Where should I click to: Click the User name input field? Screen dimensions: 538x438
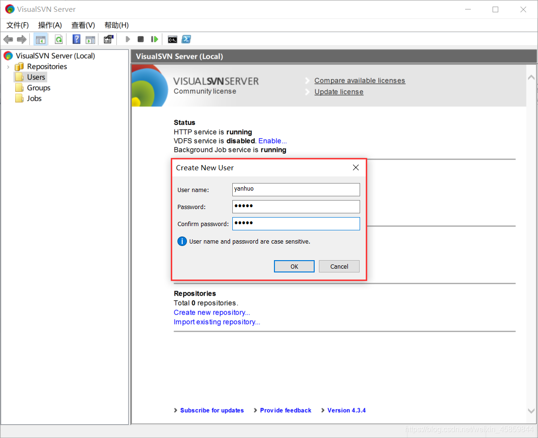coord(296,190)
